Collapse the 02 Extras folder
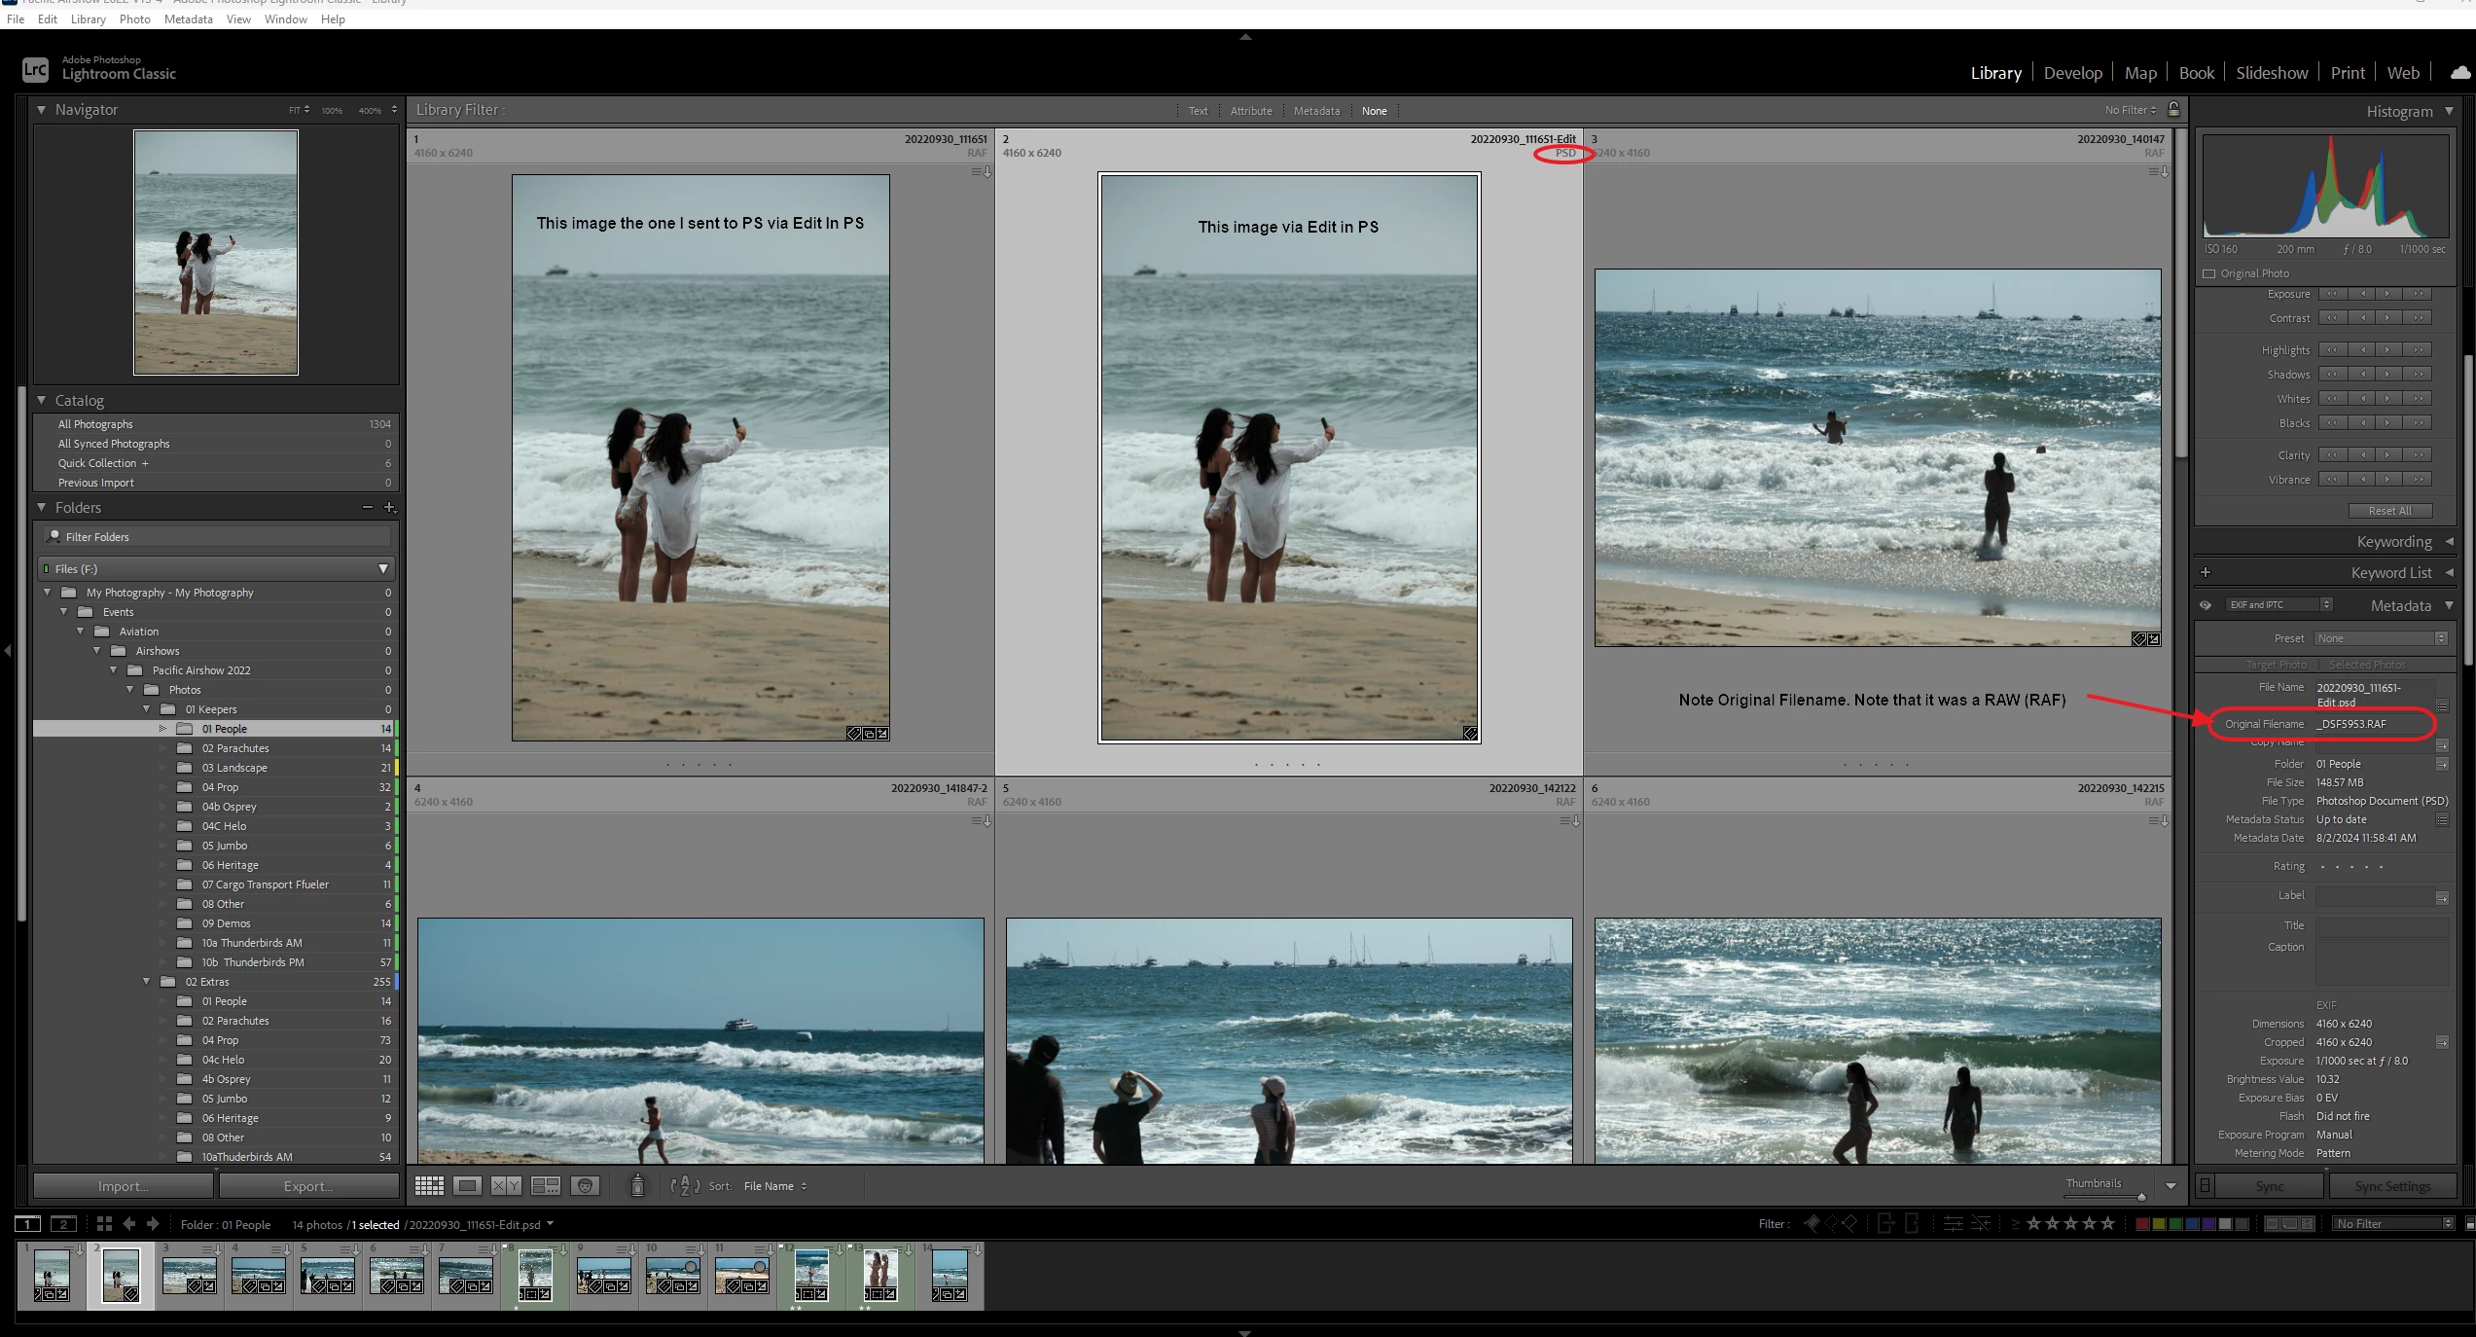 pyautogui.click(x=147, y=981)
